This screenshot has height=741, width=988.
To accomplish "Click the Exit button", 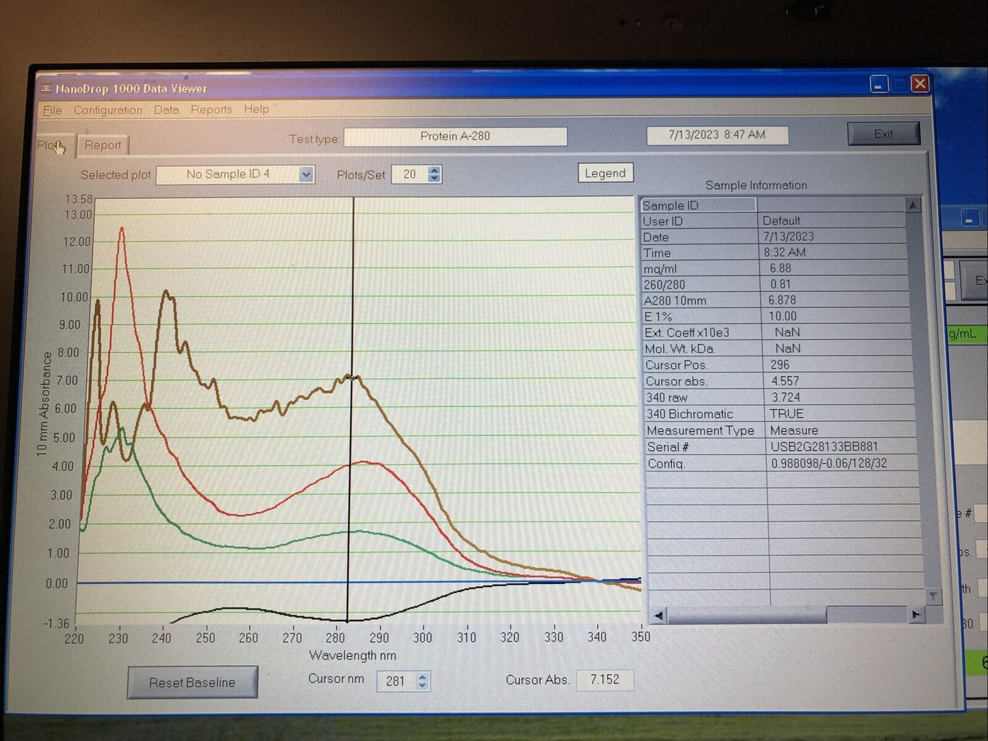I will tap(883, 134).
